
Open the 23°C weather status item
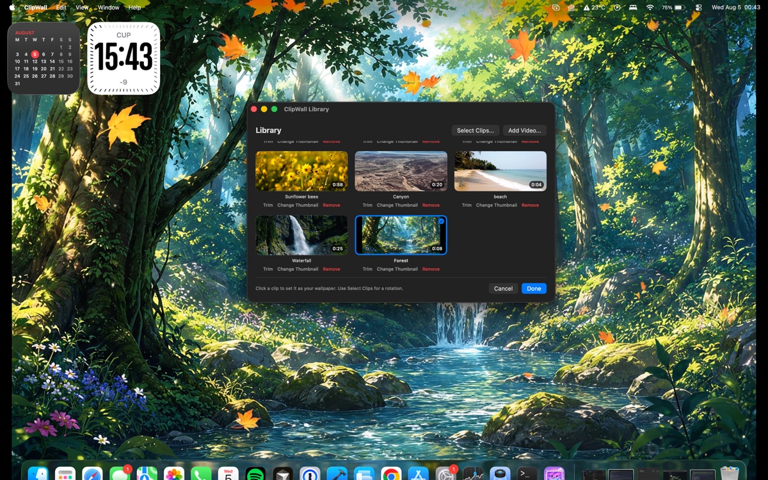(x=595, y=8)
